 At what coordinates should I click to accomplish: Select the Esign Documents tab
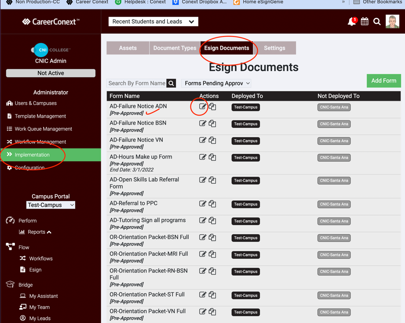coord(227,48)
